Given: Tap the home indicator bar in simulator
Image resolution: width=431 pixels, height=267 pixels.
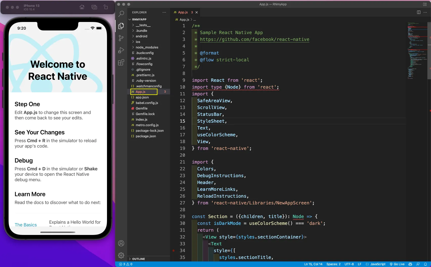Looking at the screenshot, I should click(x=58, y=232).
